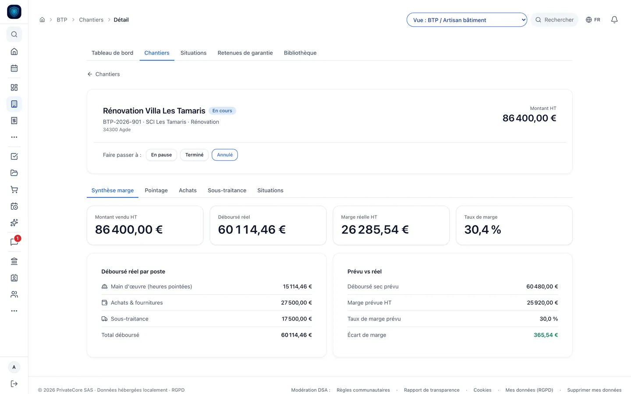Set project status to En pause
The width and height of the screenshot is (631, 394).
tap(161, 155)
